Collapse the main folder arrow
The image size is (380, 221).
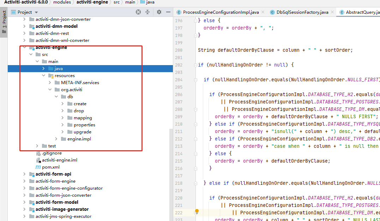tap(37, 62)
